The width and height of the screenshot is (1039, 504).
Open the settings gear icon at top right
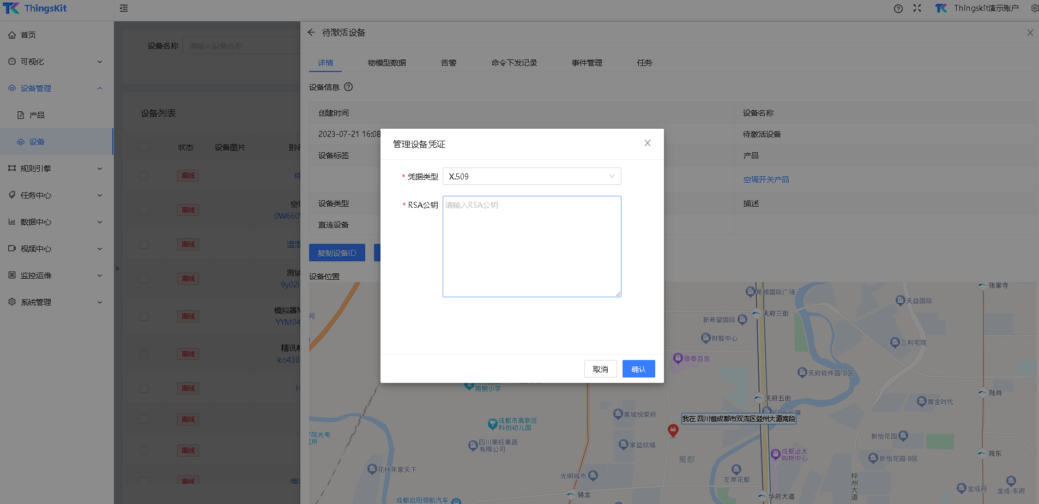tap(1034, 8)
